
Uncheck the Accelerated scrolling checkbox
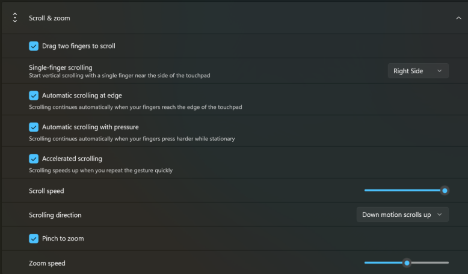34,159
